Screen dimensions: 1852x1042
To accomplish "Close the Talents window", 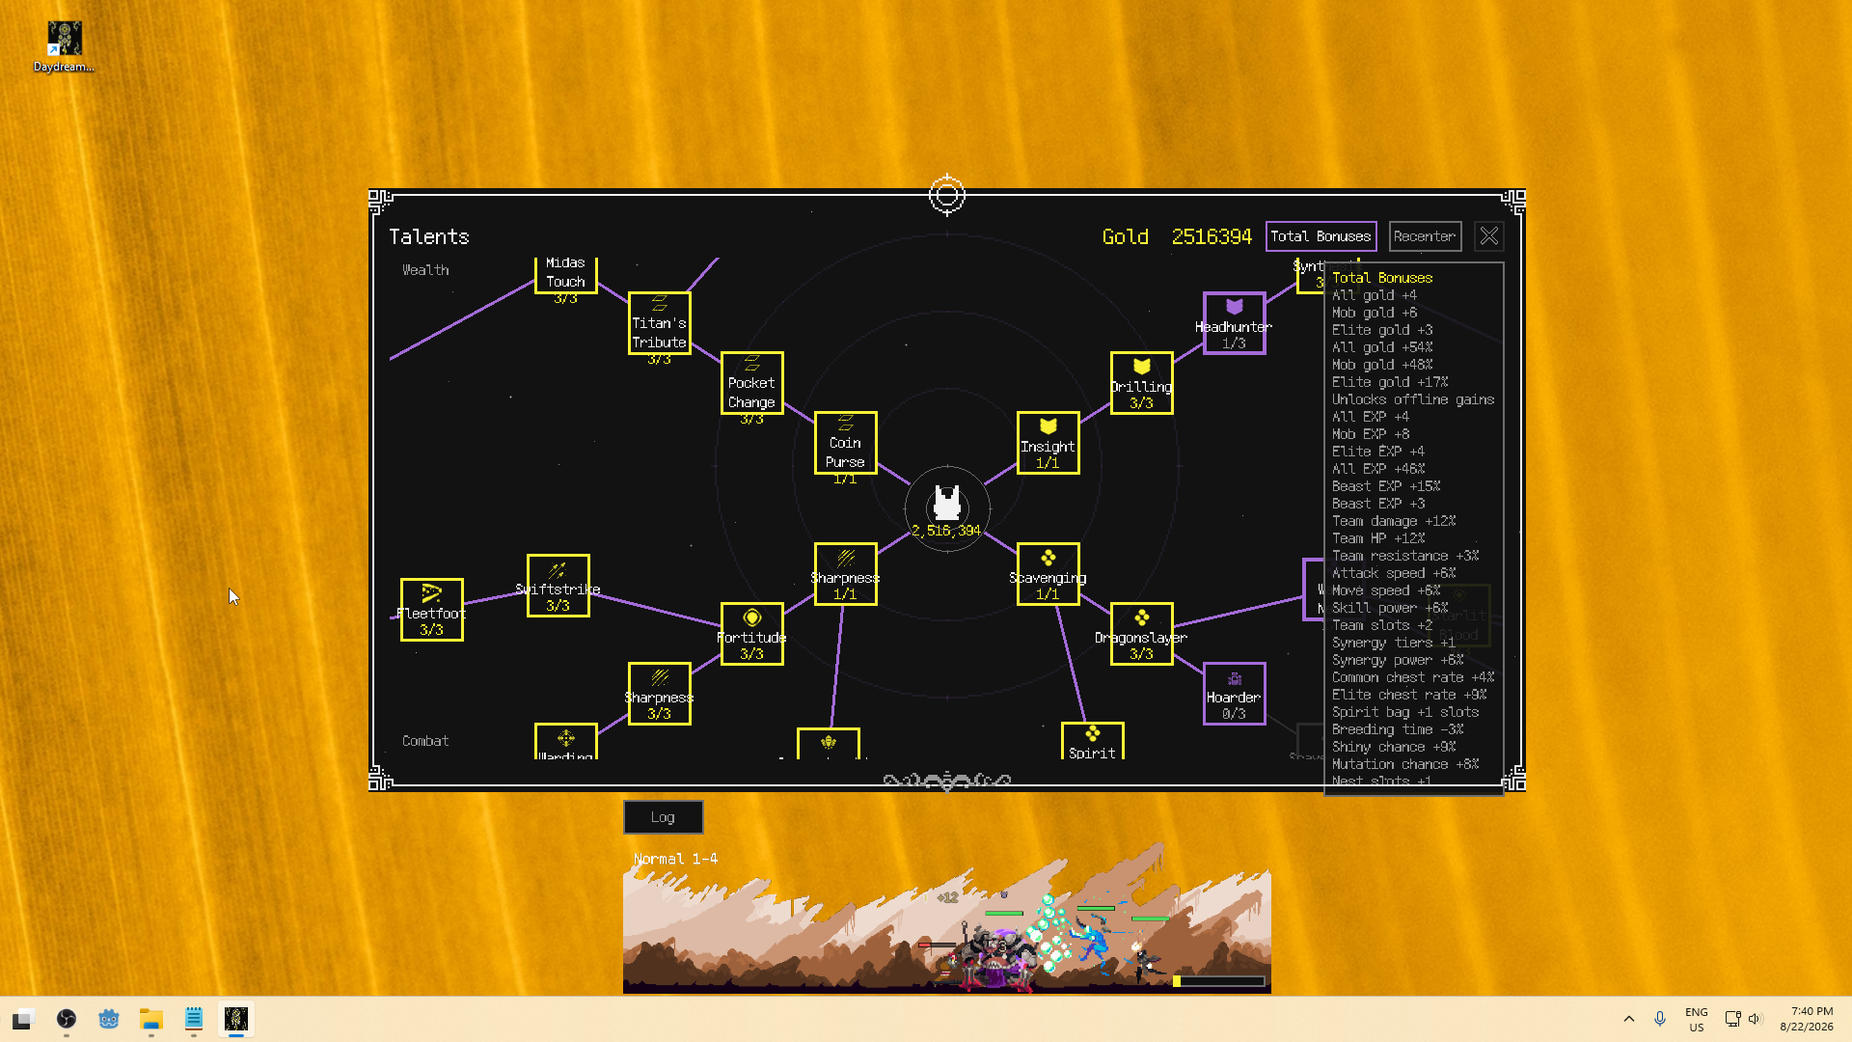I will (x=1488, y=236).
